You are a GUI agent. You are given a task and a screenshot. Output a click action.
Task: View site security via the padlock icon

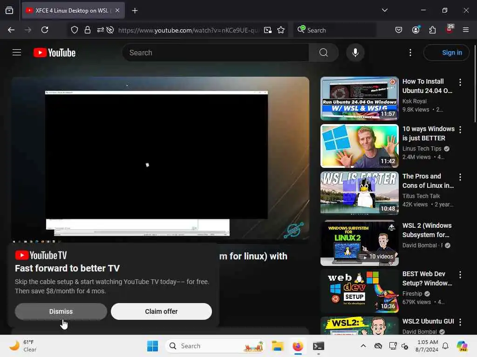88,30
